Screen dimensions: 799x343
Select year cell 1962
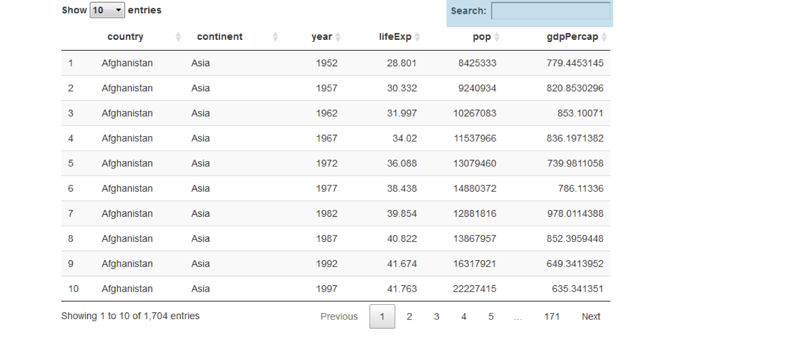pyautogui.click(x=327, y=113)
